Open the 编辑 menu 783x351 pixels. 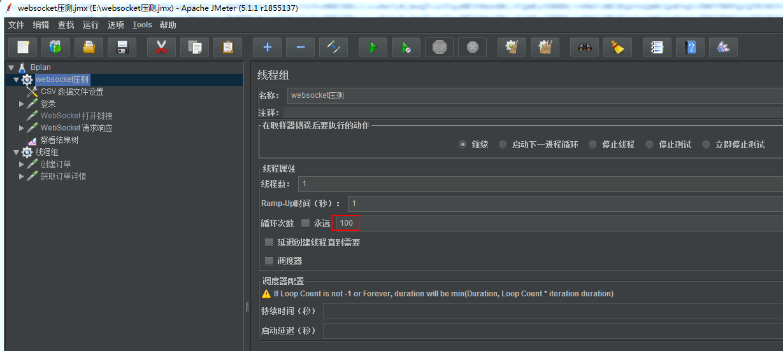click(41, 25)
